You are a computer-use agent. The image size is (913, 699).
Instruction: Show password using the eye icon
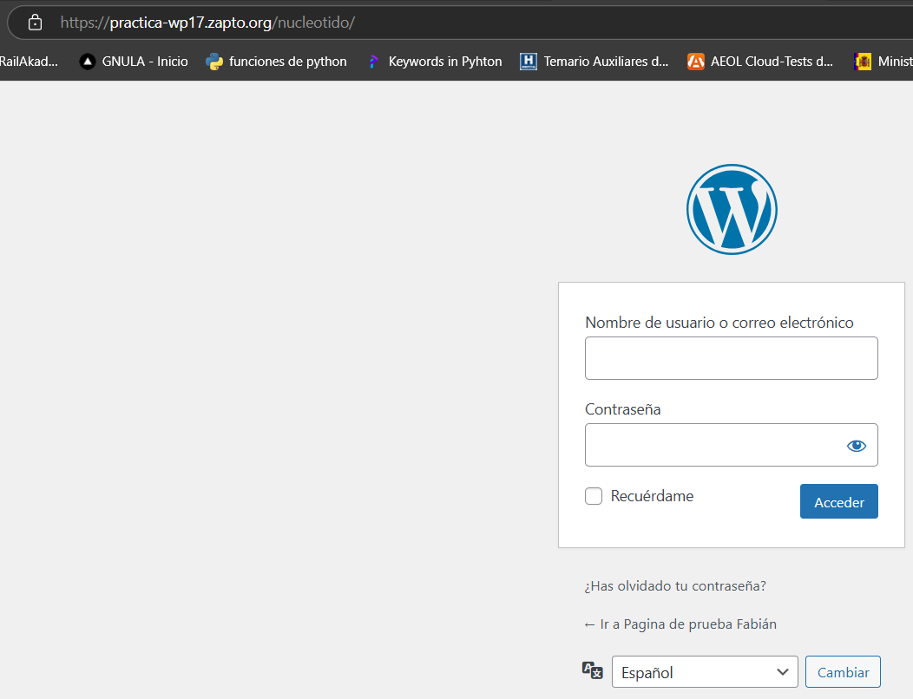click(x=856, y=446)
